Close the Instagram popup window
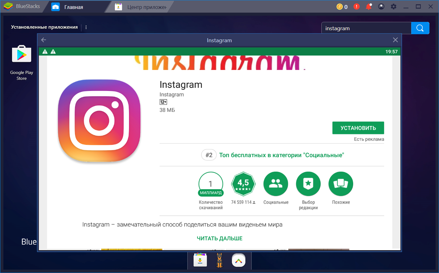 tap(395, 40)
